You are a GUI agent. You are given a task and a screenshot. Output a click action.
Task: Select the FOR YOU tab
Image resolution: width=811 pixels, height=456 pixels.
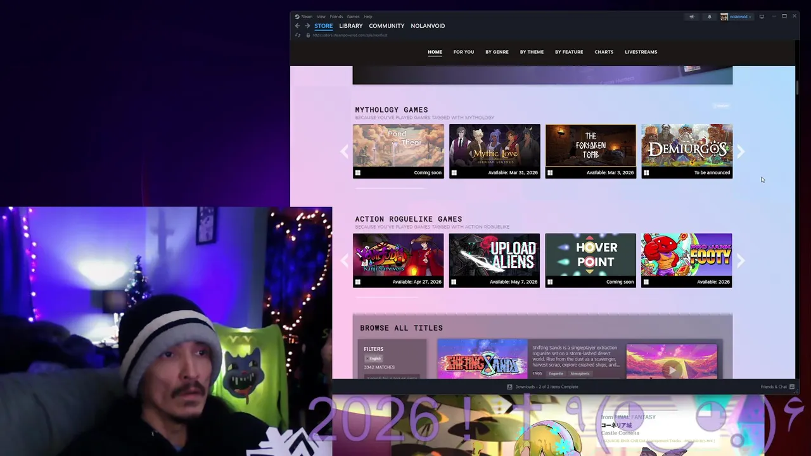[463, 52]
